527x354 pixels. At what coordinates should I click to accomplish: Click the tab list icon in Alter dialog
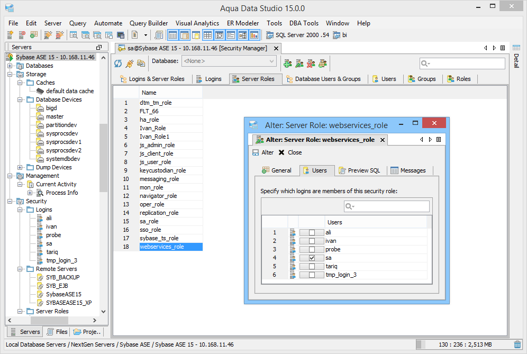(x=439, y=140)
